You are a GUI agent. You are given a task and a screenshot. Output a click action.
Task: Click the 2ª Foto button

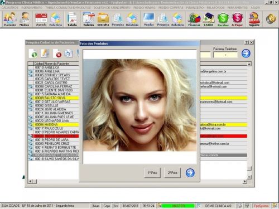click(172, 173)
